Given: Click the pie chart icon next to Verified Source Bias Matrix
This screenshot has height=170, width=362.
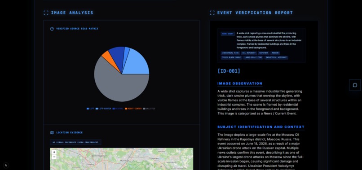Looking at the screenshot, I should pos(52,29).
